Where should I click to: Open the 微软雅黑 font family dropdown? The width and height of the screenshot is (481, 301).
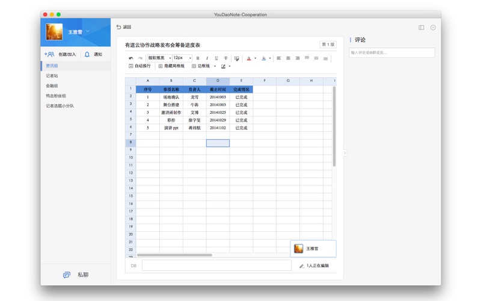coord(159,58)
